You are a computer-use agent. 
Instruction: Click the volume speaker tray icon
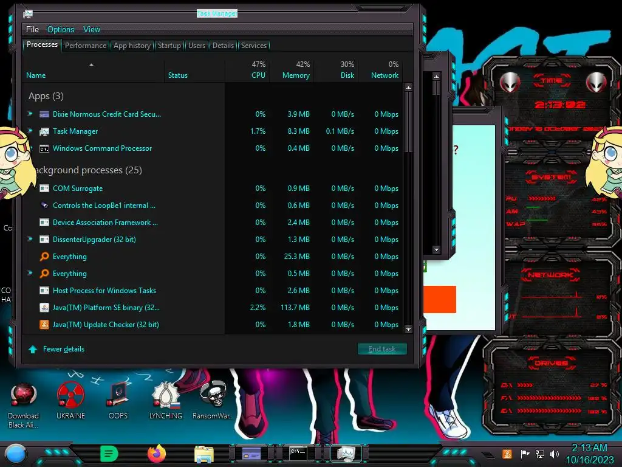(555, 454)
